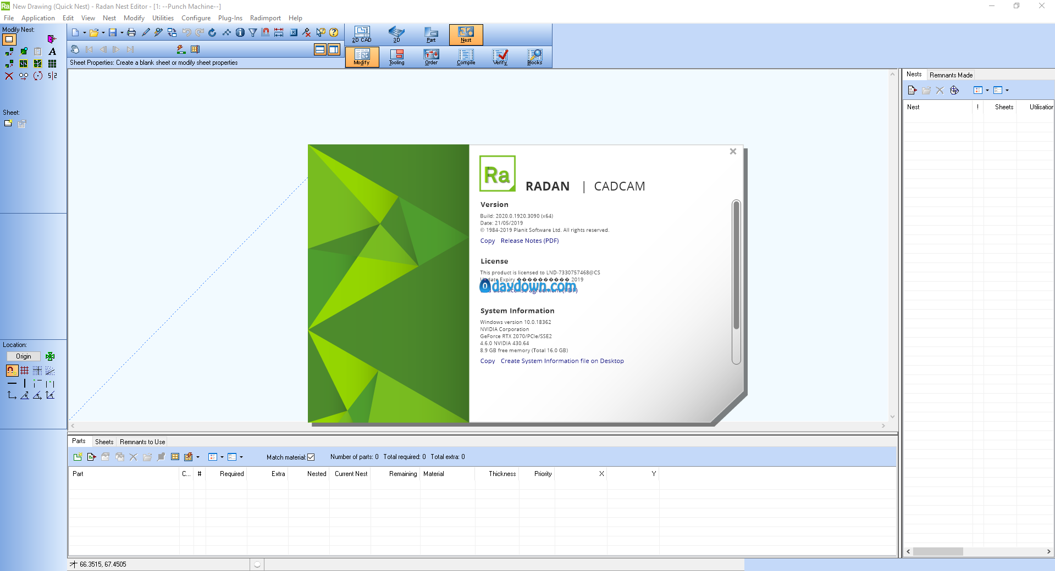The width and height of the screenshot is (1055, 571).
Task: Expand the Parts list view dropdown arrow
Action: pyautogui.click(x=222, y=457)
